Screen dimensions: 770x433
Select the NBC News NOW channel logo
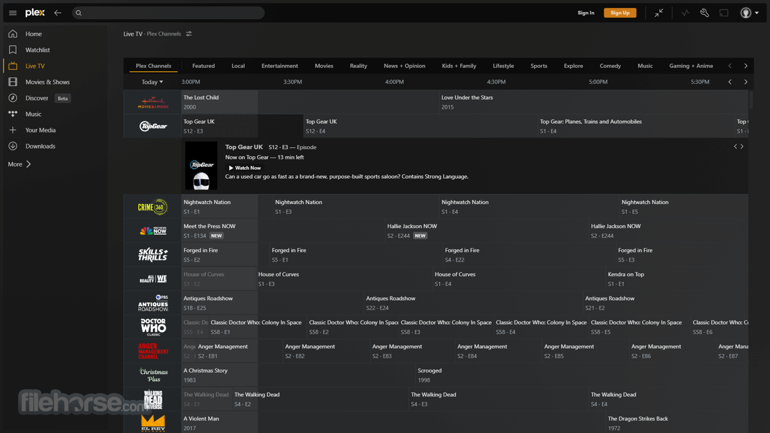pos(153,231)
